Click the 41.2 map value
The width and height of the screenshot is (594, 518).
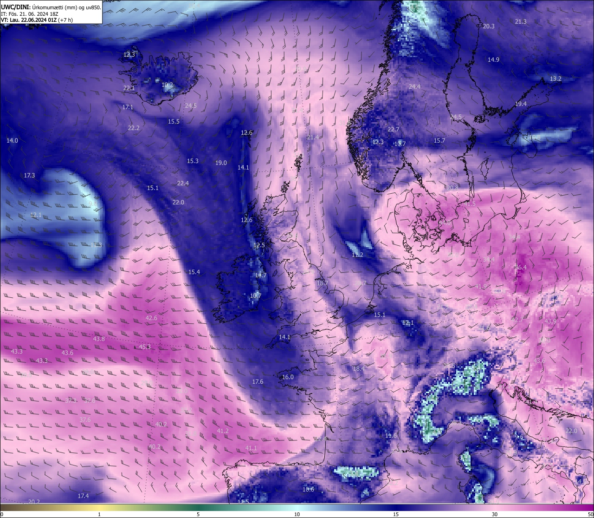[x=223, y=431]
